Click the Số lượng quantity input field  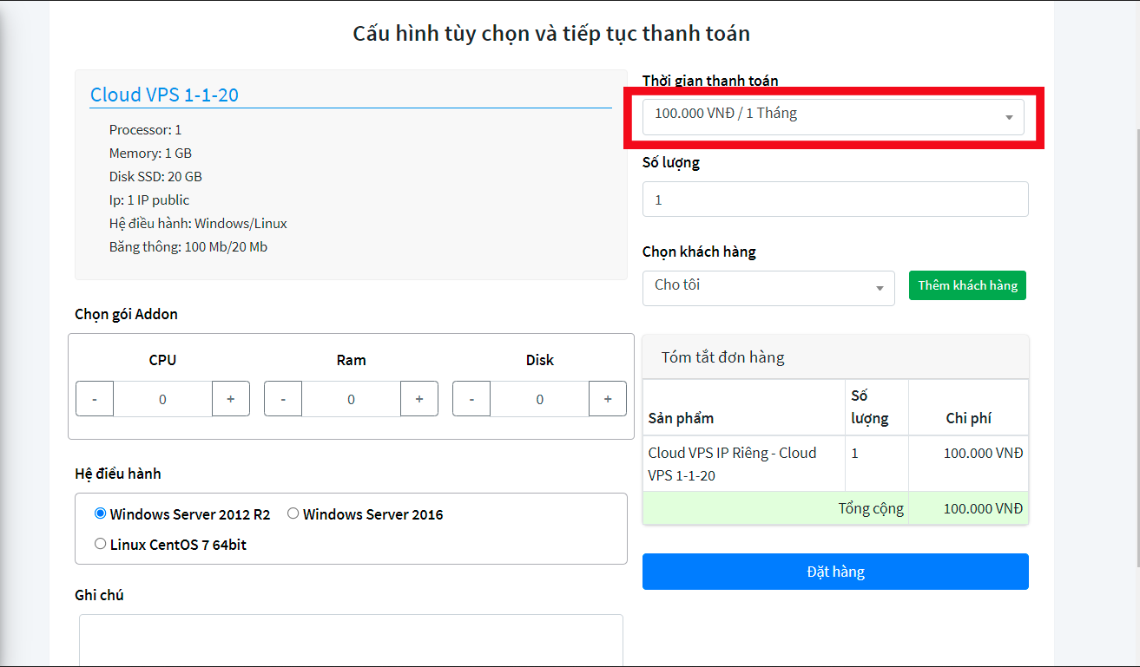coord(835,199)
